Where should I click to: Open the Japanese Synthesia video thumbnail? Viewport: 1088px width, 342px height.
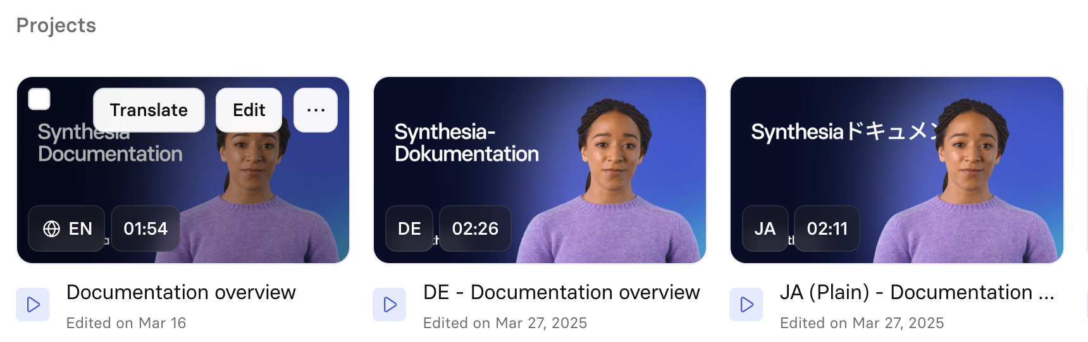tap(896, 170)
